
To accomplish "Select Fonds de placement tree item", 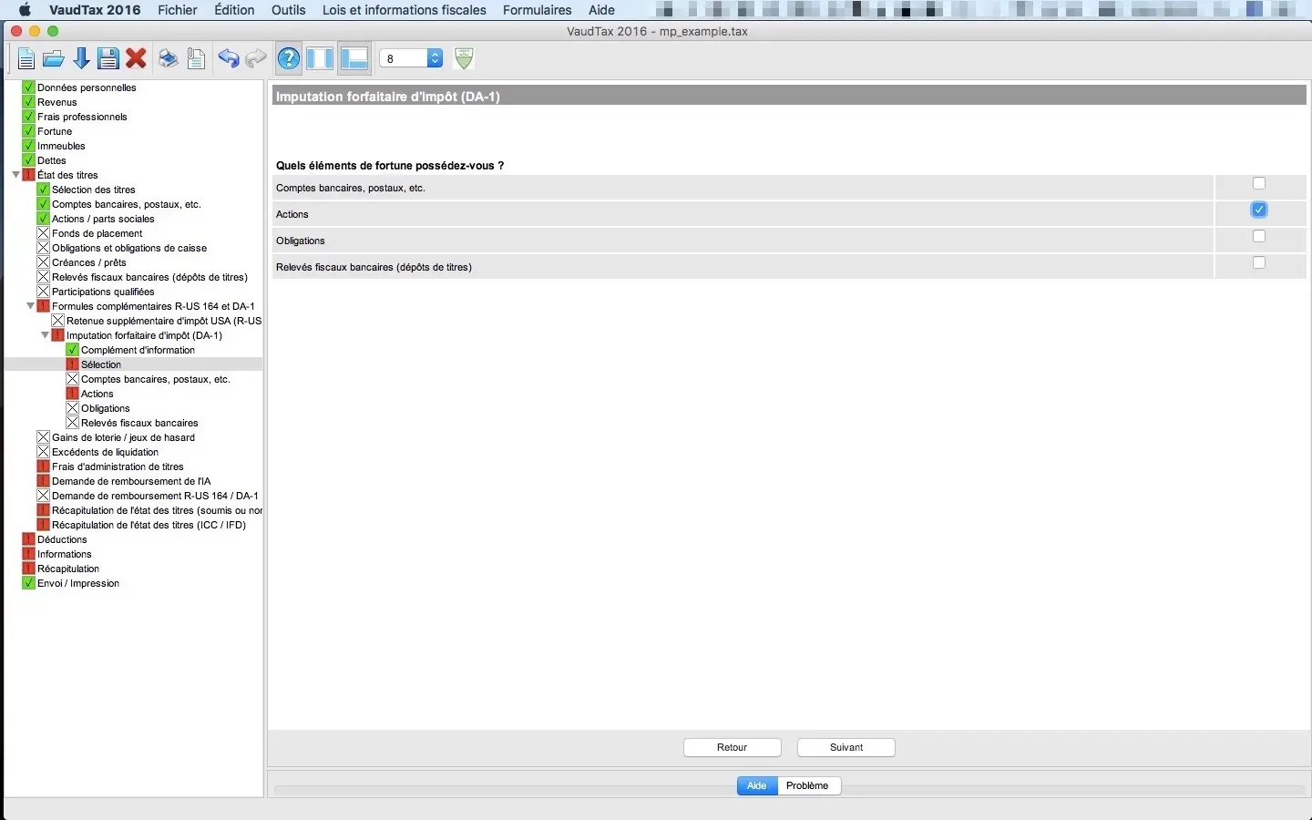I will 97,233.
